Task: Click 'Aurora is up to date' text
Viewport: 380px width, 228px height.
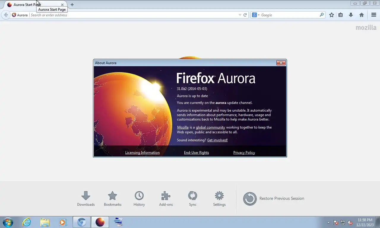Action: tap(192, 96)
